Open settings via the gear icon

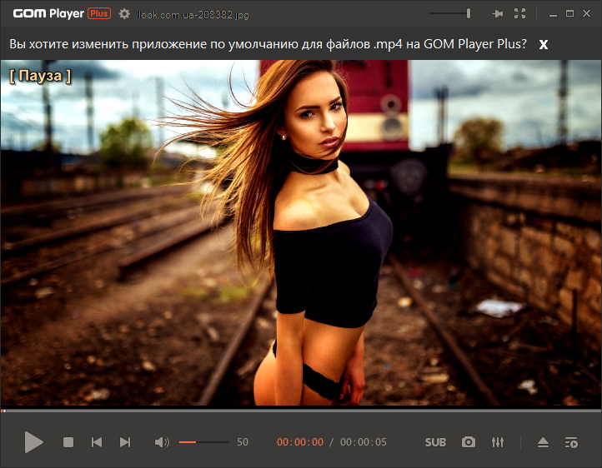pyautogui.click(x=124, y=14)
